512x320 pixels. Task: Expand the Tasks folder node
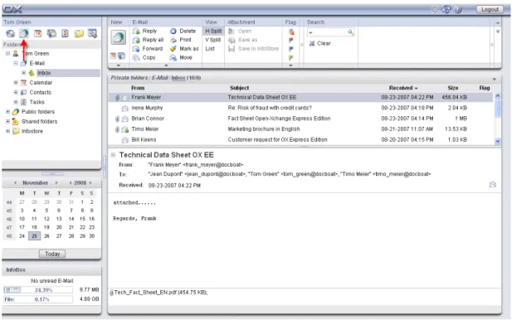click(15, 102)
